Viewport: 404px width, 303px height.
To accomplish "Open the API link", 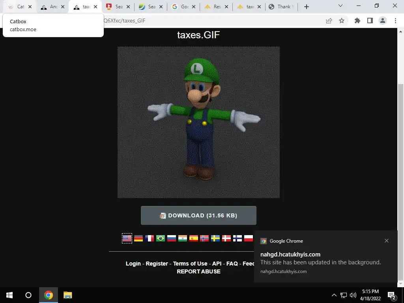I will point(217,264).
